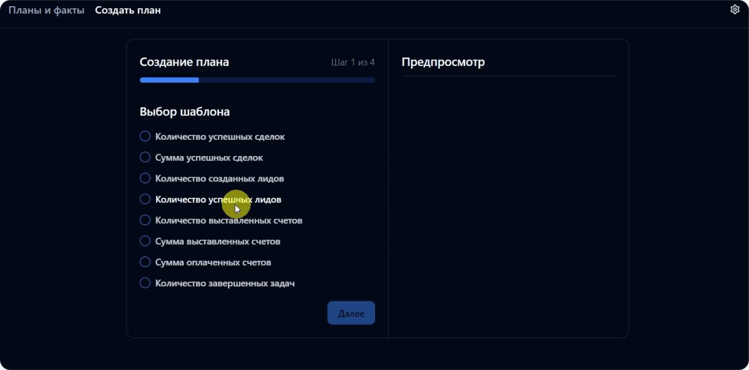The height and width of the screenshot is (370, 749).
Task: Choose «Количество выставленных счетов» option
Action: [145, 220]
